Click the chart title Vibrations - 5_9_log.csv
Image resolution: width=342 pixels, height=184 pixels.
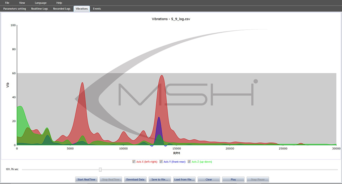pos(171,19)
